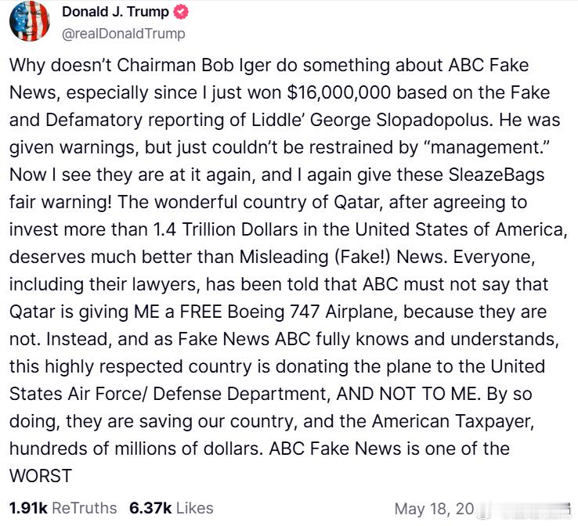The height and width of the screenshot is (526, 578).
Task: View the 6.37k Likes count
Action: tap(150, 508)
